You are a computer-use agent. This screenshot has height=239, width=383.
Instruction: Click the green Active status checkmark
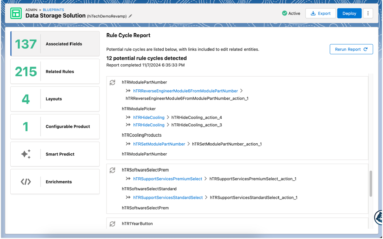coord(284,13)
